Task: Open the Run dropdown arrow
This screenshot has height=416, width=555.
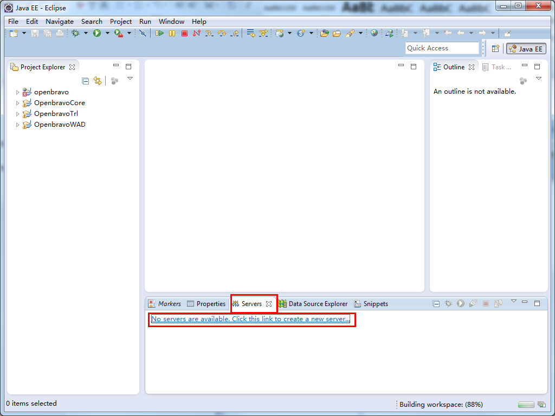Action: (108, 33)
